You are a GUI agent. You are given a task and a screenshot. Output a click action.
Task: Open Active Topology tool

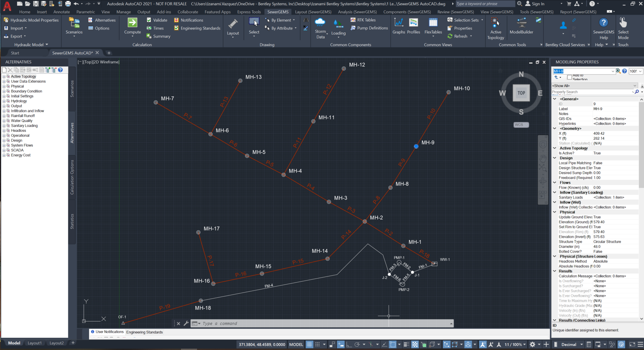tap(496, 28)
